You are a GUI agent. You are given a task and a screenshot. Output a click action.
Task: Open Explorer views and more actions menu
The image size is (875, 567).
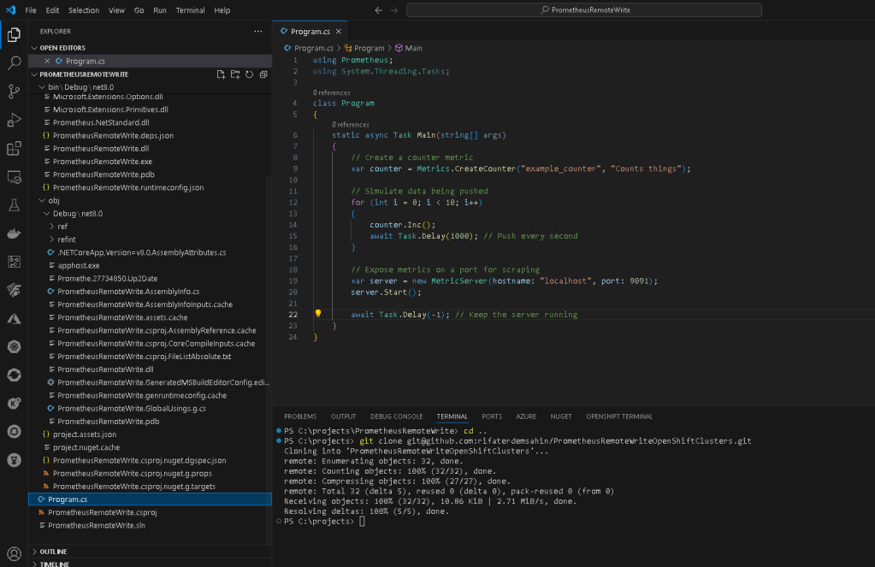click(257, 32)
